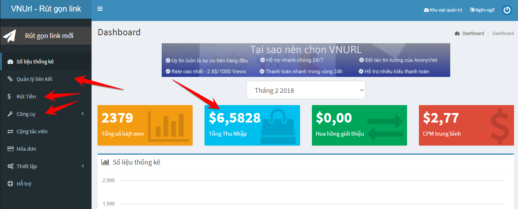Open the Ngôn ngữ language menu

482,10
